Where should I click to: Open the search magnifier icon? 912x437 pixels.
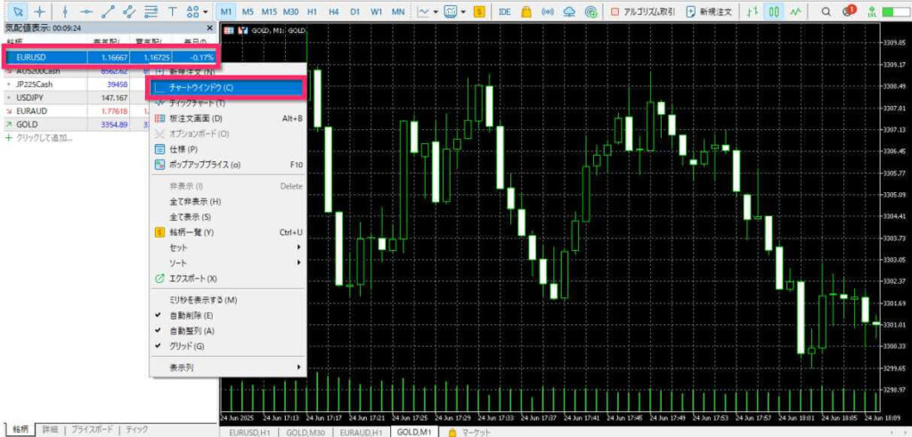tap(826, 11)
